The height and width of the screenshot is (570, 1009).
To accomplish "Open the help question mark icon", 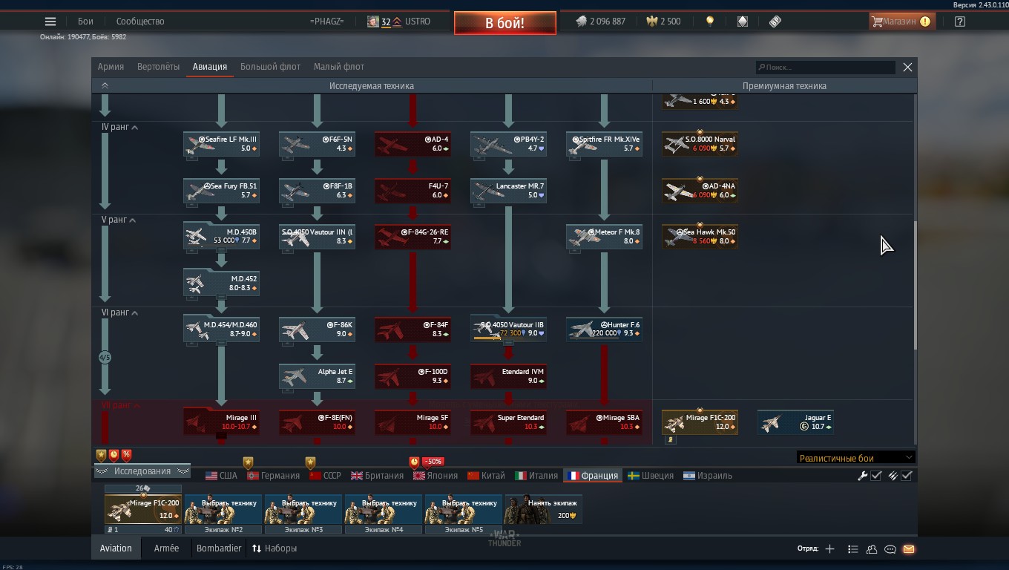I will pyautogui.click(x=959, y=22).
